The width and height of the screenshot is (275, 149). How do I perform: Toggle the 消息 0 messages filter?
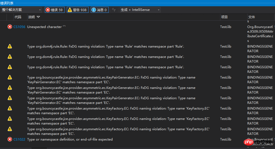[x=100, y=10]
